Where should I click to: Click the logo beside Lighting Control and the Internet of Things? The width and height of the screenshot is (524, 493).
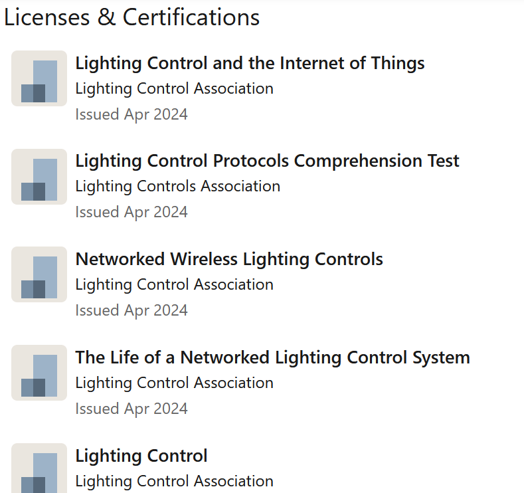[39, 78]
